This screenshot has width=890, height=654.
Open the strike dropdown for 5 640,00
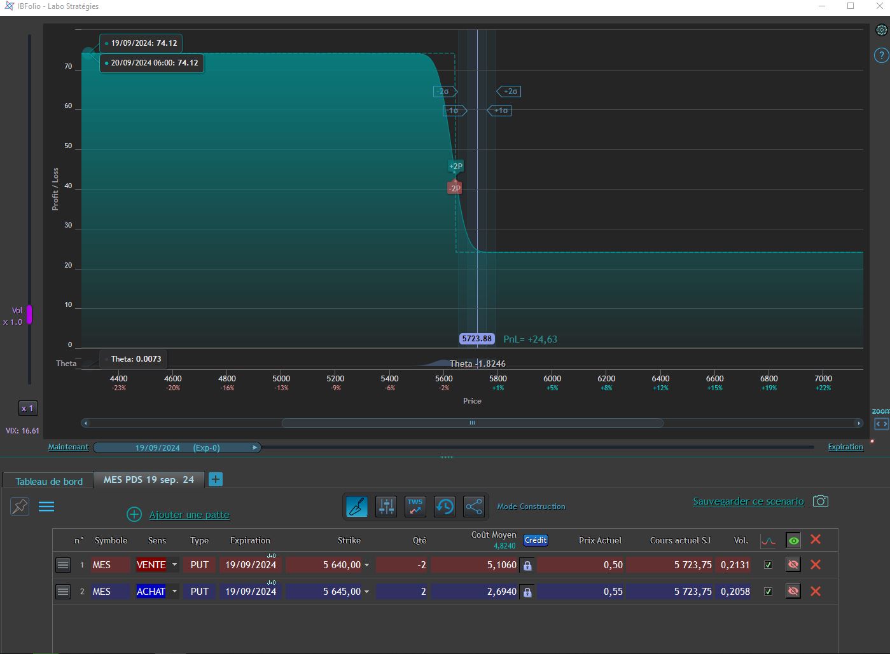[366, 565]
